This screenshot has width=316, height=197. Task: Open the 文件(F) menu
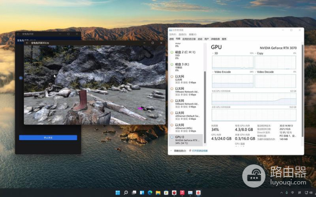tap(173, 34)
